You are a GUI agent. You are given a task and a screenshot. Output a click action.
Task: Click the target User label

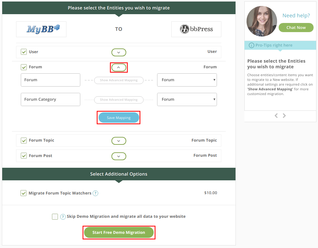pyautogui.click(x=212, y=52)
